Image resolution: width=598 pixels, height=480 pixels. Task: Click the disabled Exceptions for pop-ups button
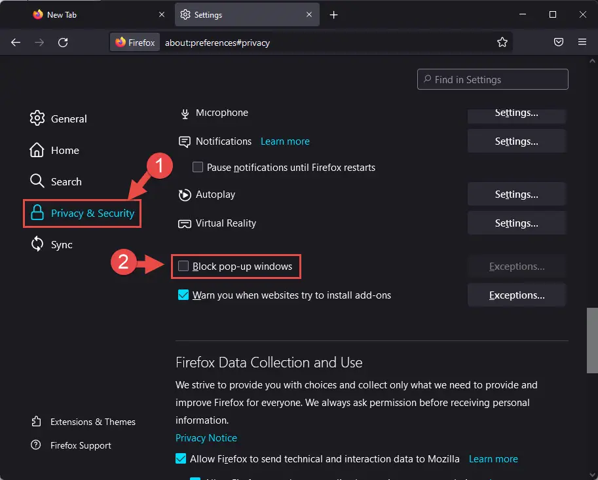516,266
